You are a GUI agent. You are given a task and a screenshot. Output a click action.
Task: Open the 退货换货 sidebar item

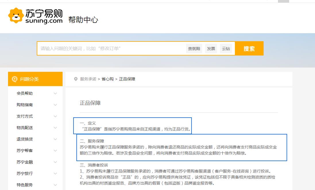coord(25,139)
